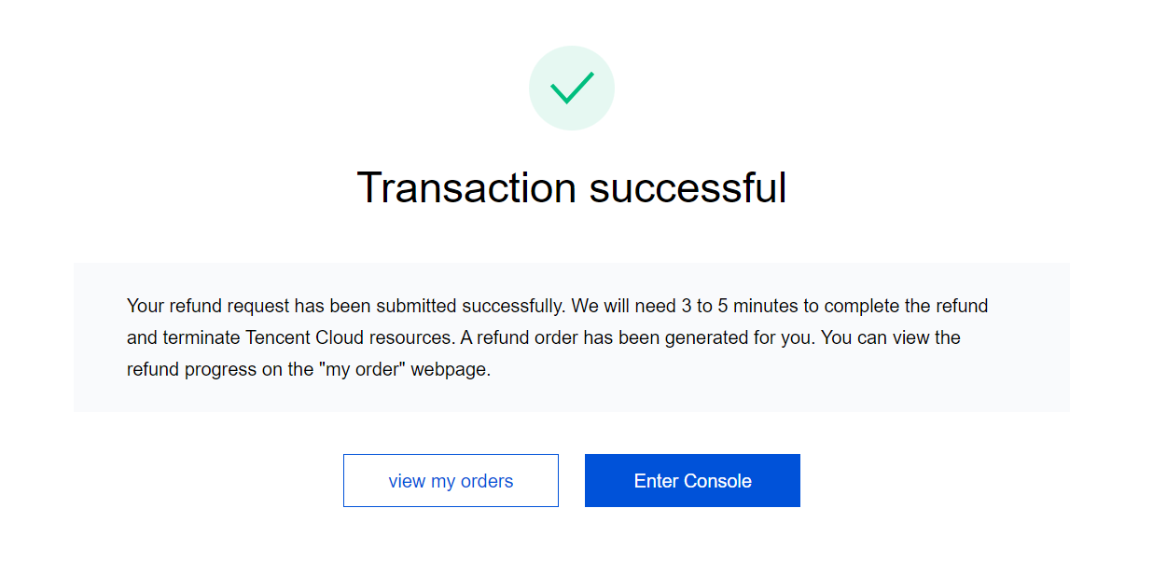Viewport: 1153px width, 577px height.
Task: Click the "and terminate" text in the message
Action: pyautogui.click(x=182, y=337)
